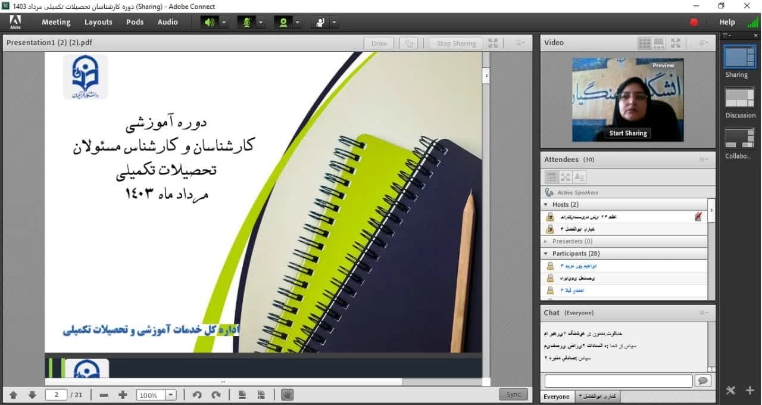Expand the Presenters (0) group

tap(546, 241)
